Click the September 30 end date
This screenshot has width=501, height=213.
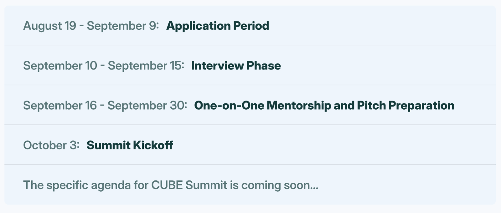point(147,106)
